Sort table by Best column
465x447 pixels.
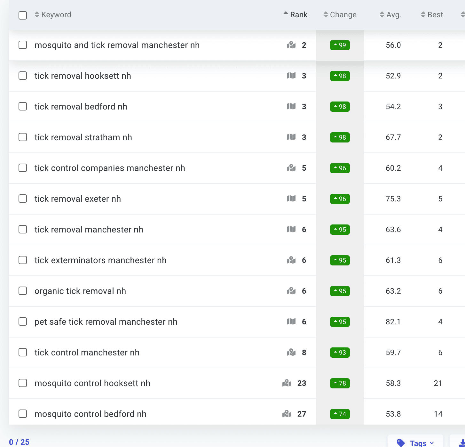(x=432, y=15)
